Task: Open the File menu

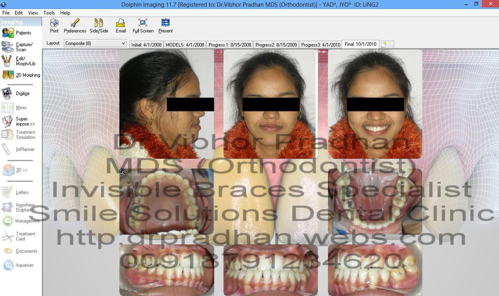Action: click(x=6, y=13)
